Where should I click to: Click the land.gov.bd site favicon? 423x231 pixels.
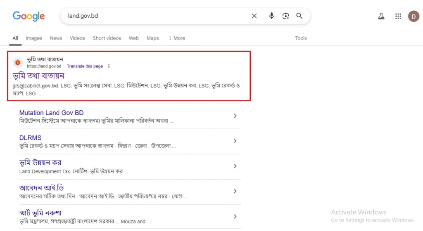pos(18,63)
